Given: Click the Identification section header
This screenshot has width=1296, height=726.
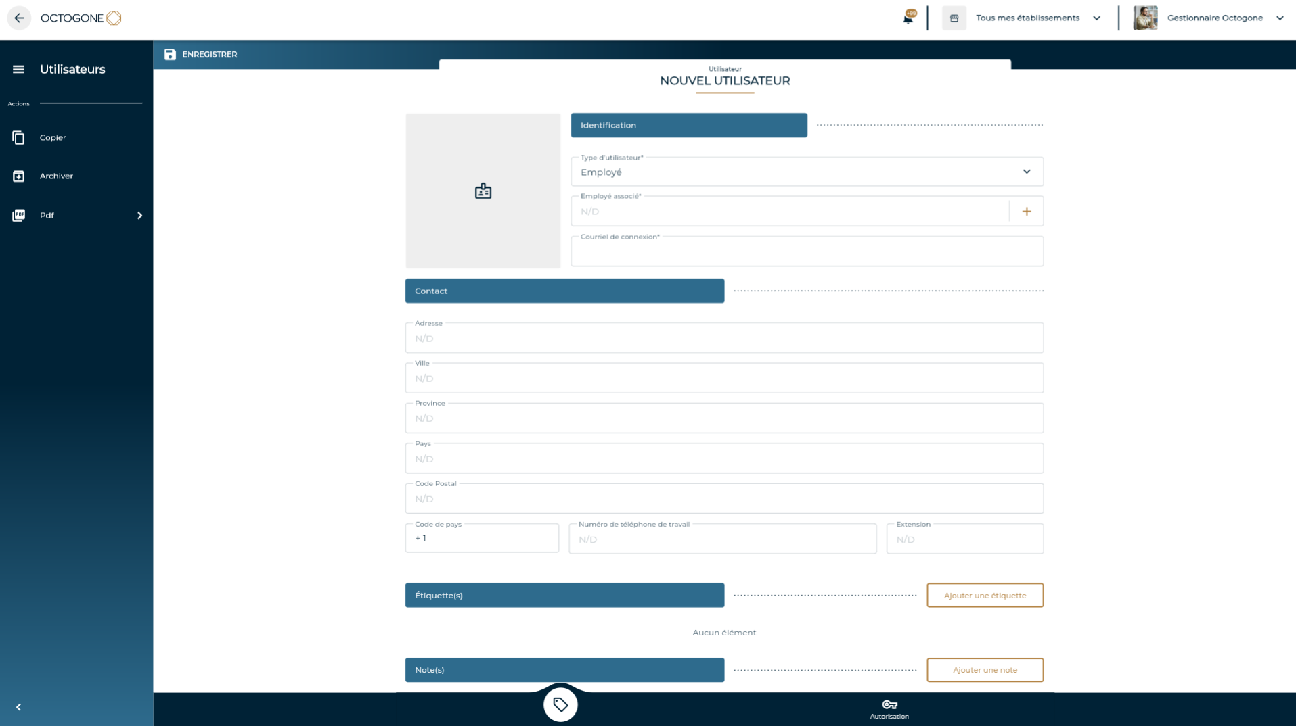Looking at the screenshot, I should 689,126.
